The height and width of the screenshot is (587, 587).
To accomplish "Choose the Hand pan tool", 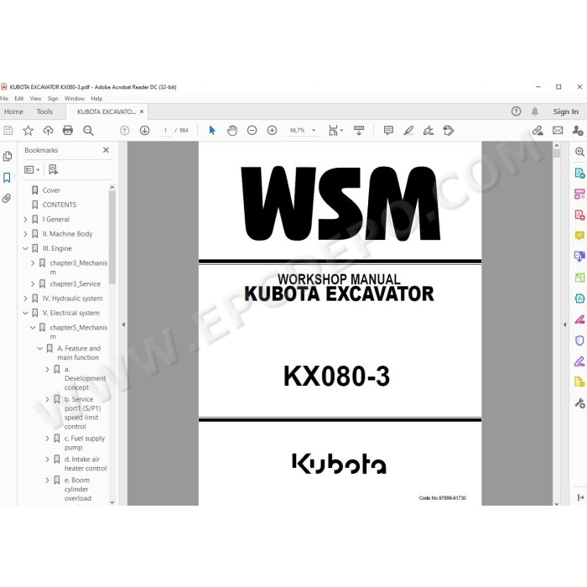I will point(232,130).
